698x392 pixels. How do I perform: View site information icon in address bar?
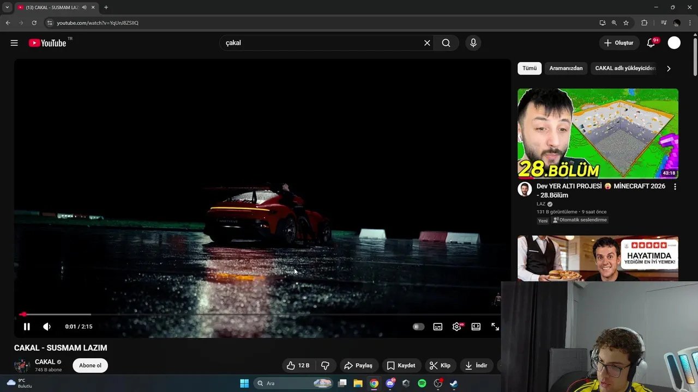[50, 23]
